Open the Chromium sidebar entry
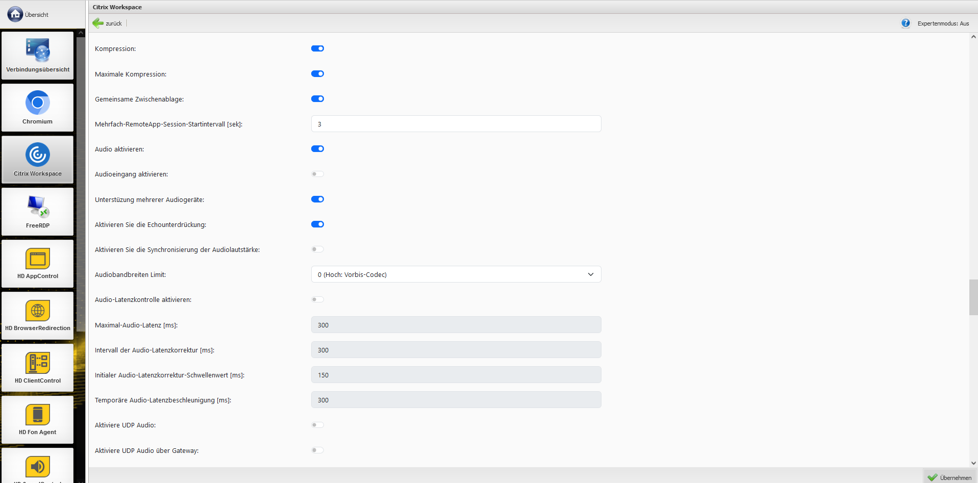Image resolution: width=978 pixels, height=483 pixels. [x=38, y=108]
